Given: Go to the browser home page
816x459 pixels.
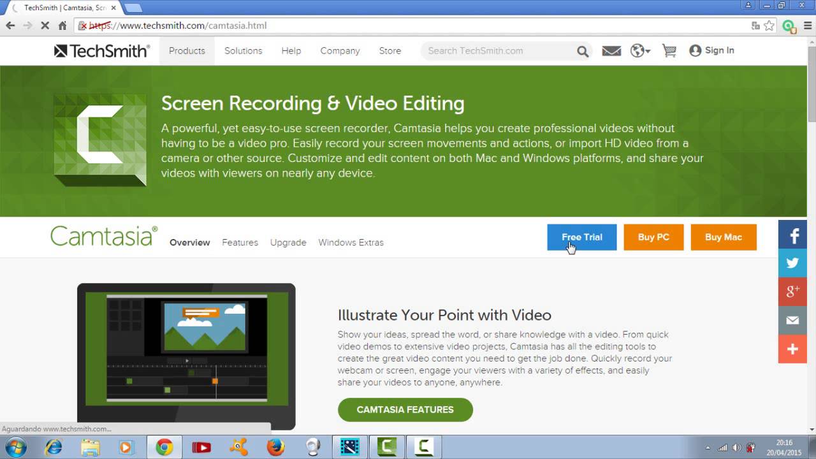Looking at the screenshot, I should [62, 25].
